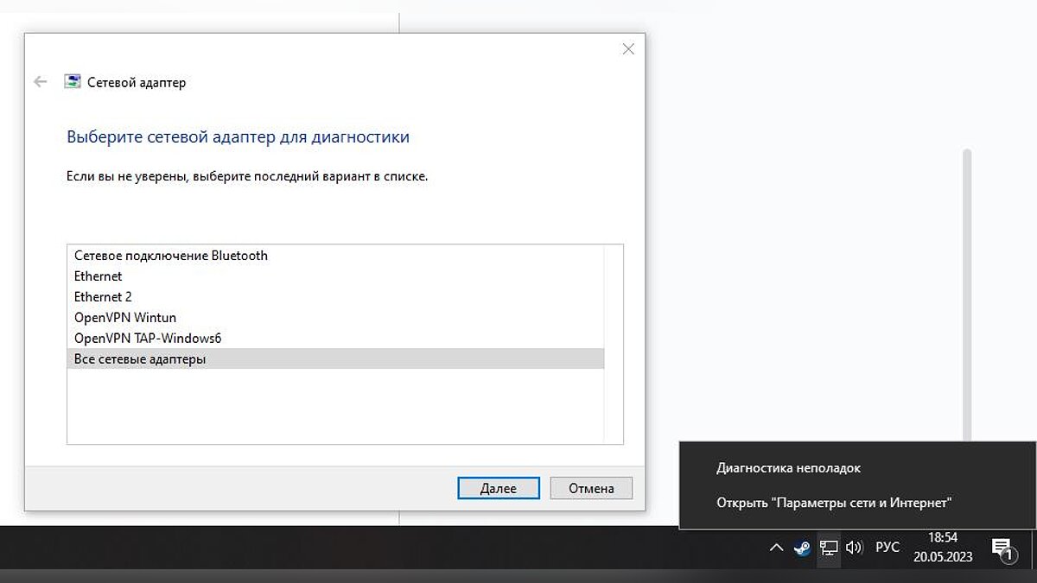Select the "Ethernet" adapter in the list
The image size is (1037, 583).
pyautogui.click(x=99, y=276)
